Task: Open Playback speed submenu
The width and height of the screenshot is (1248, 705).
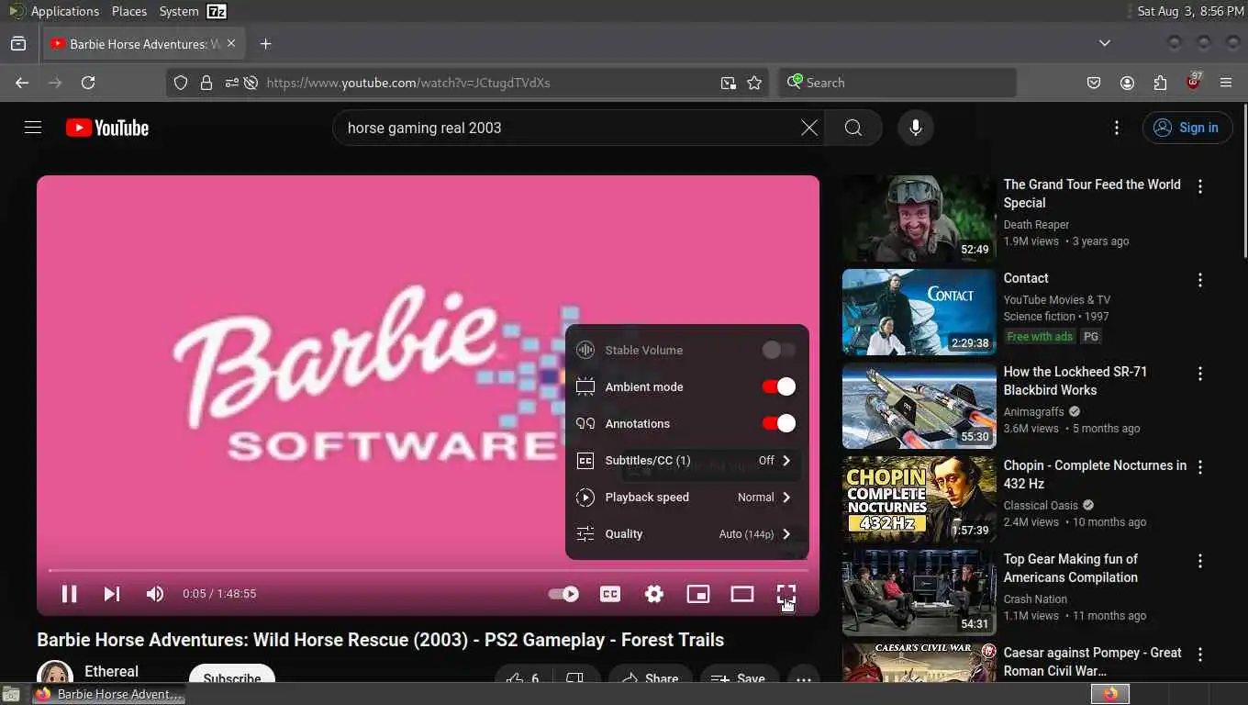Action: coord(686,497)
